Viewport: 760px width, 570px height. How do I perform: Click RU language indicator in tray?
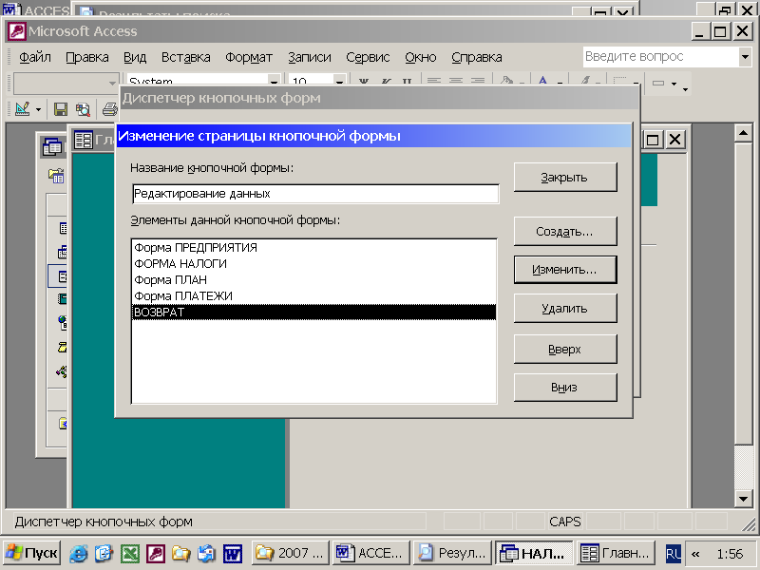(673, 554)
